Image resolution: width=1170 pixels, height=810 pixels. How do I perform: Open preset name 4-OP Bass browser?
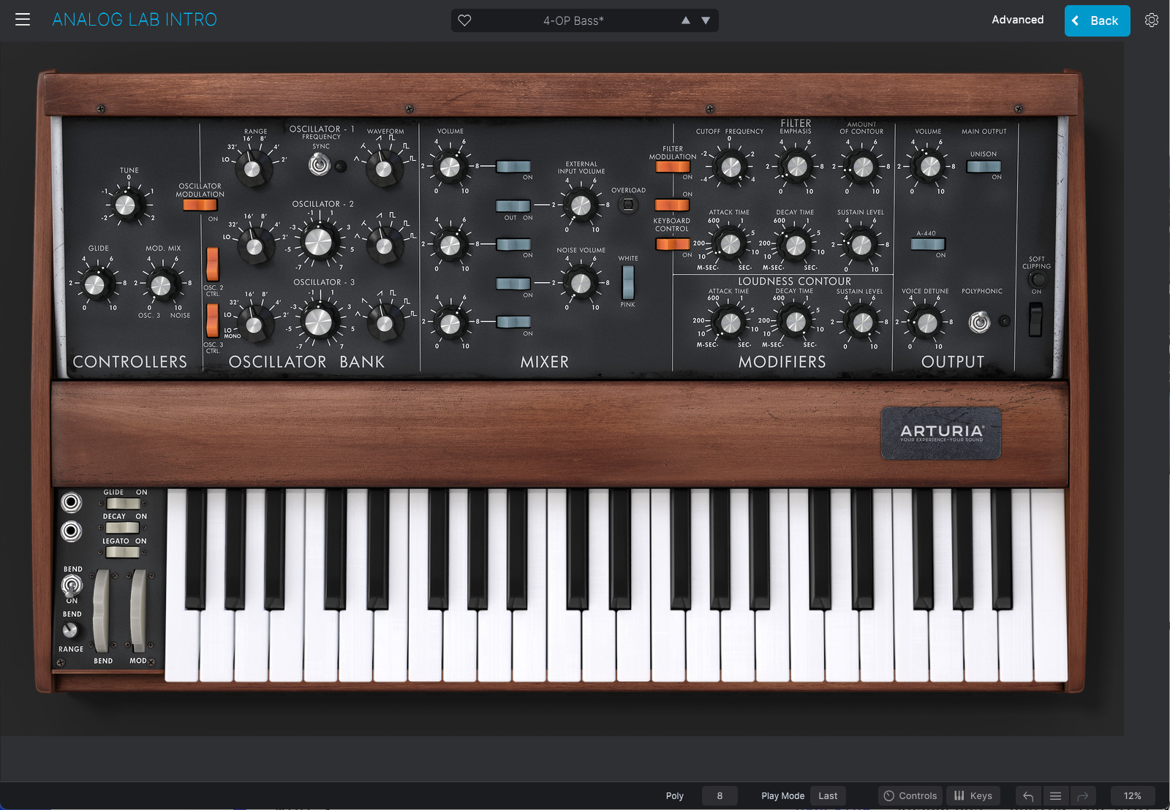pyautogui.click(x=573, y=20)
